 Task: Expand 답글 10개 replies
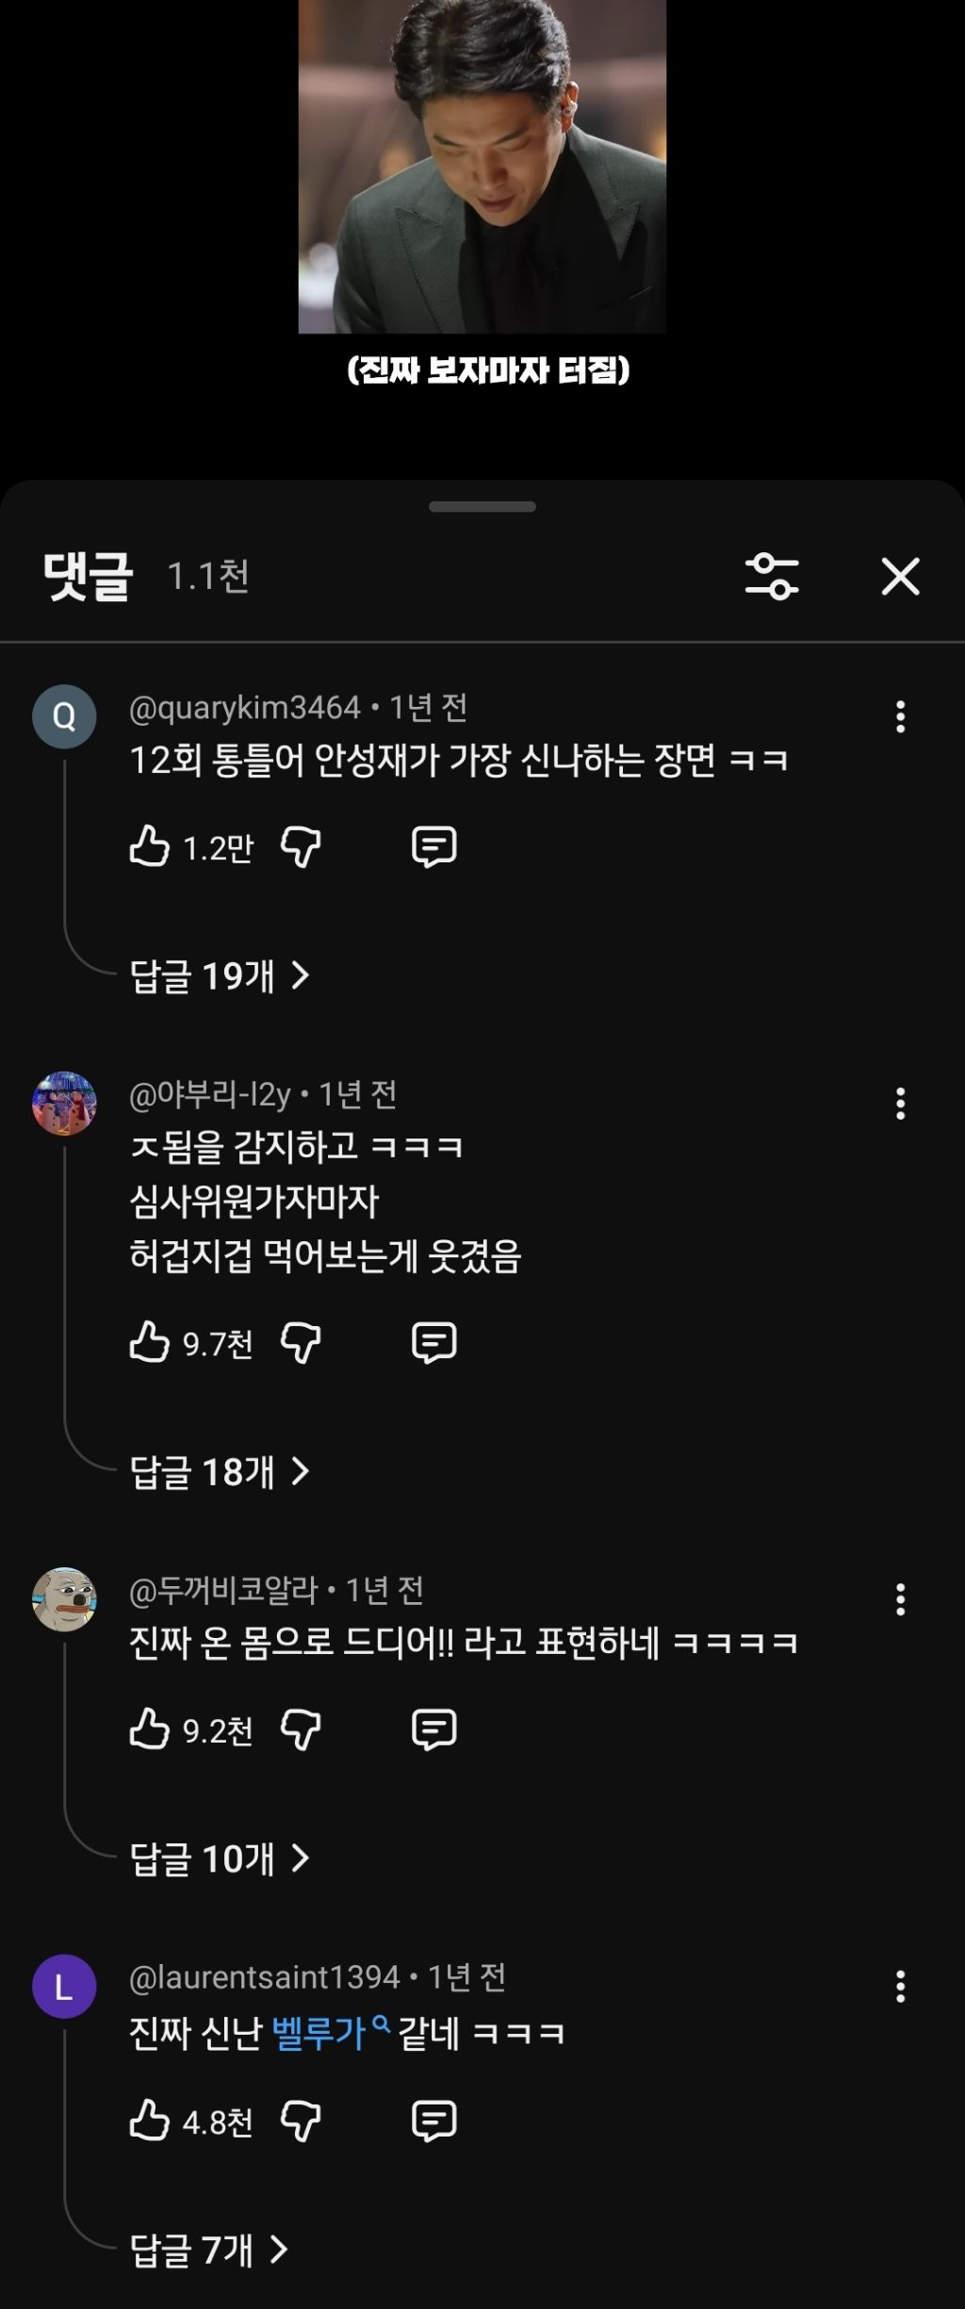tap(220, 1859)
